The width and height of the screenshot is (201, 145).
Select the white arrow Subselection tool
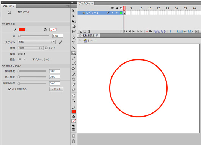[x=74, y=16]
